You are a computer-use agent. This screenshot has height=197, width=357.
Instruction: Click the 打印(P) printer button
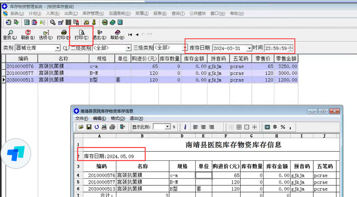(63, 35)
